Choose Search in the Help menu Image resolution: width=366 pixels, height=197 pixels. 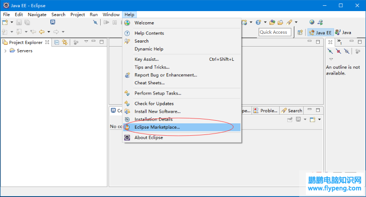click(x=182, y=41)
